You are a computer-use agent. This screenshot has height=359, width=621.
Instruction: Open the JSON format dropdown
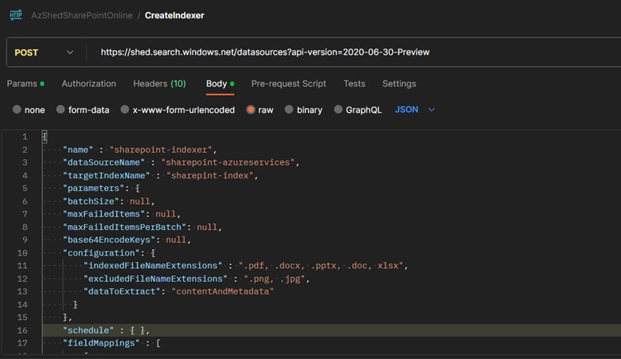click(415, 110)
